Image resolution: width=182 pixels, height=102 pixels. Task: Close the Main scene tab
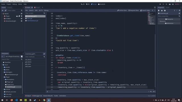[x=32, y=8]
